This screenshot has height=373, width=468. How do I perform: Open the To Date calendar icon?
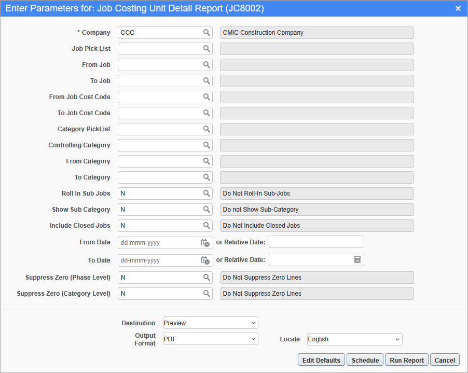[205, 260]
